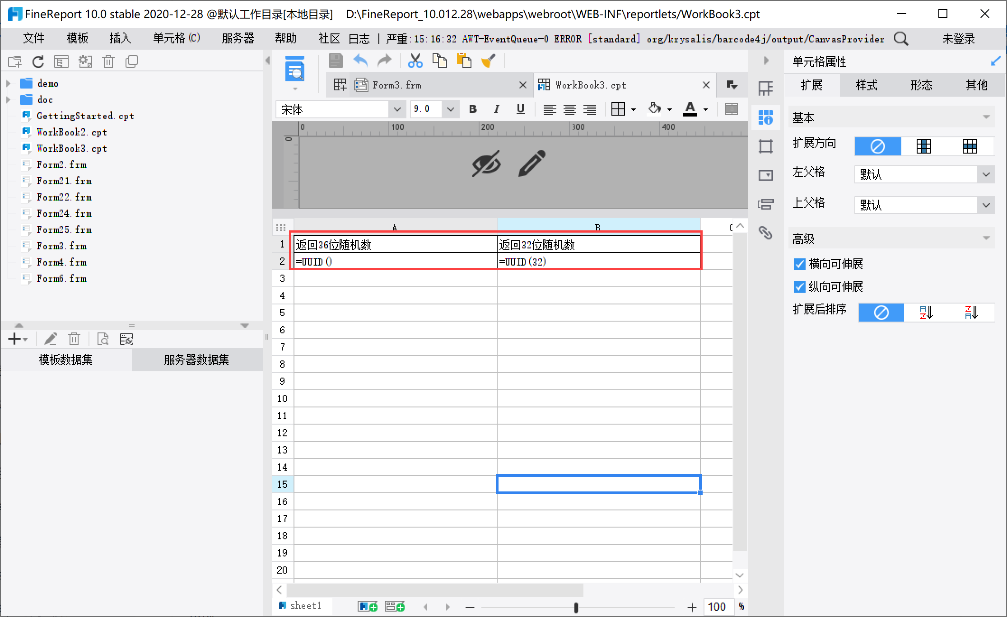Uncheck the 纵向可伸展 checkbox
This screenshot has width=1007, height=617.
(x=799, y=287)
